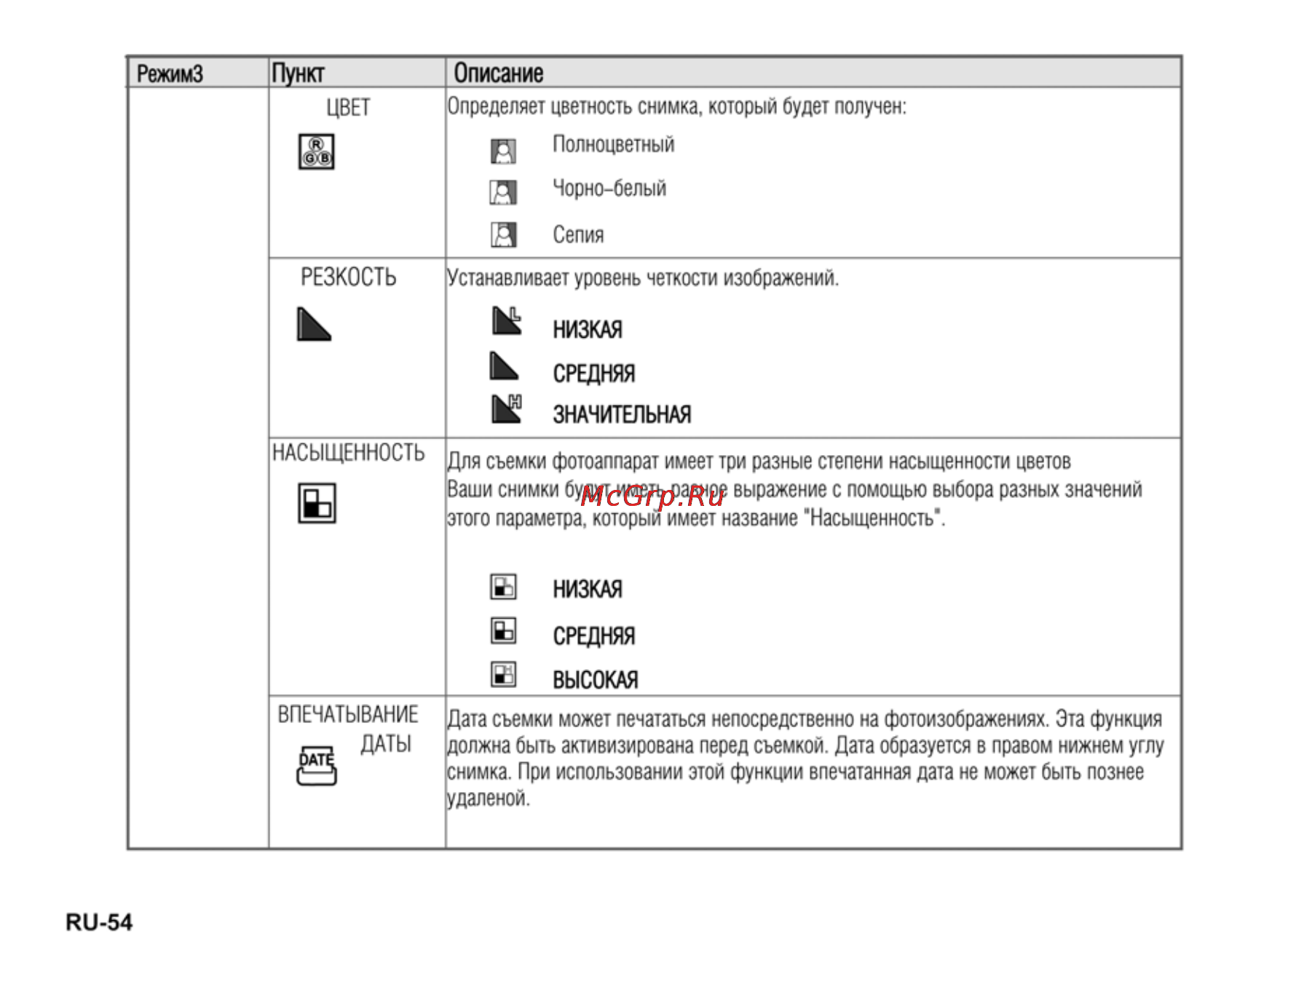
Task: Click the РЕЗКОСТЬ item label
Action: (x=349, y=277)
